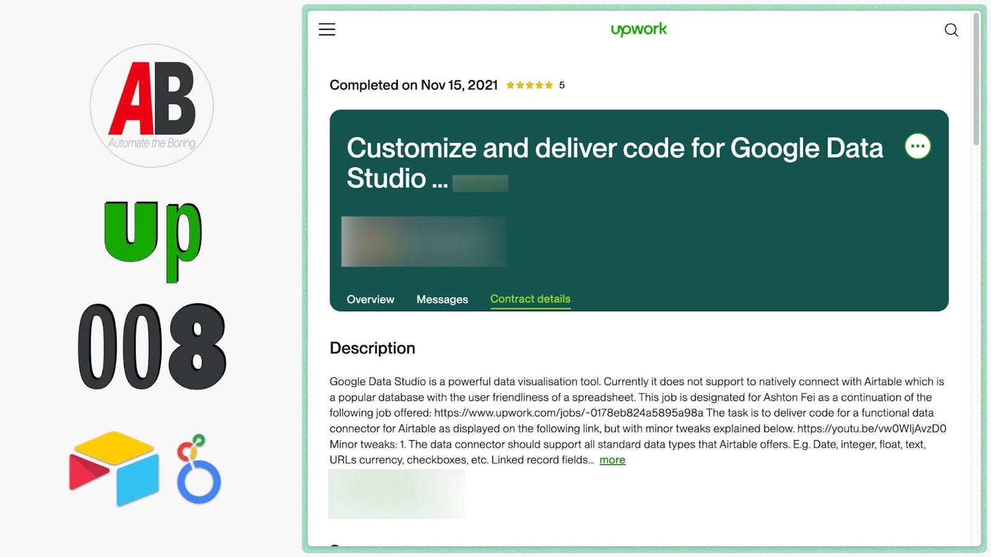Click the upwork.com/jobs URL in description
The height and width of the screenshot is (557, 991).
[x=569, y=413]
